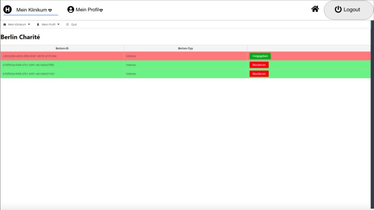Viewport: 374px width, 210px height.
Task: Open the large Mein Klinikum dropdown
Action: (34, 10)
